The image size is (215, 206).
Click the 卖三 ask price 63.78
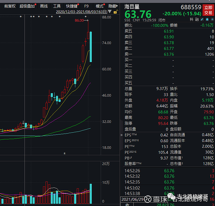pos(169,43)
